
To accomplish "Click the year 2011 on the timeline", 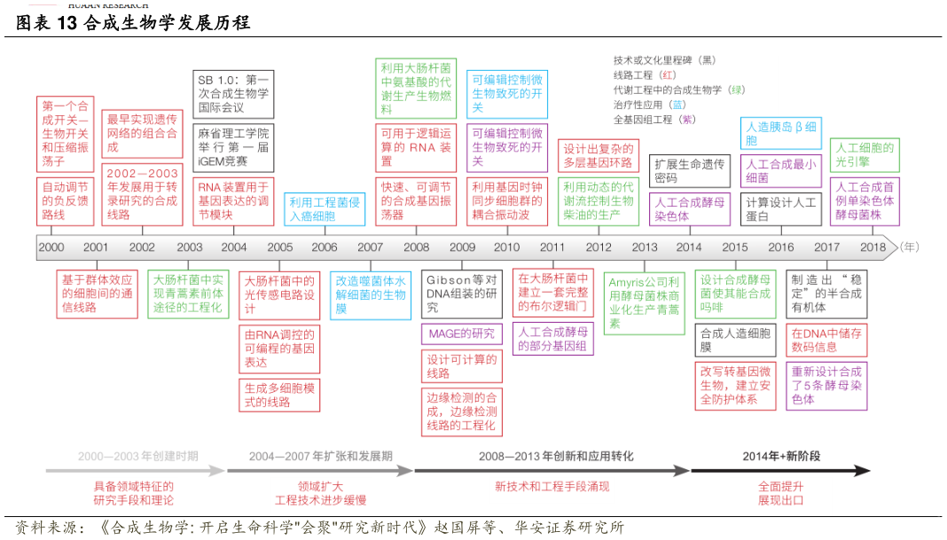I will click(552, 247).
